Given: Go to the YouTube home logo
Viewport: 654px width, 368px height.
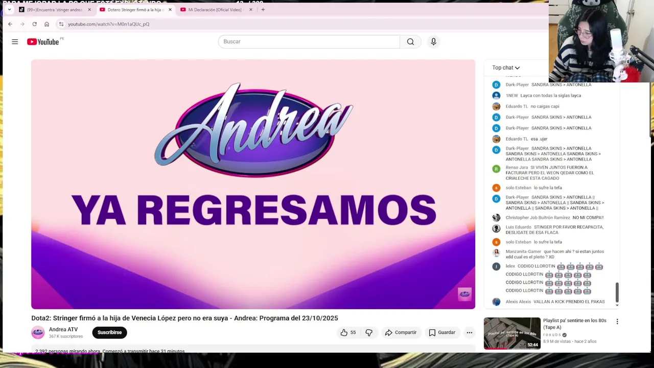Looking at the screenshot, I should point(44,41).
